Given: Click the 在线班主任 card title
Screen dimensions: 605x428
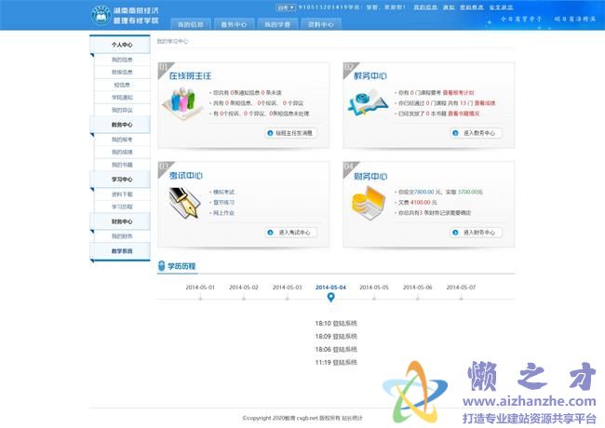Looking at the screenshot, I should click(x=190, y=76).
